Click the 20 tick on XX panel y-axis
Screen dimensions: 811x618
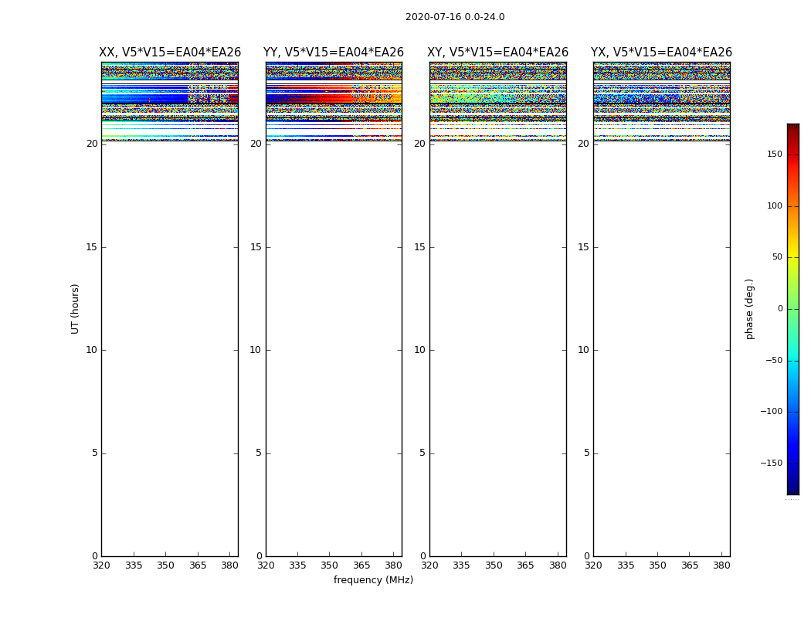point(92,144)
